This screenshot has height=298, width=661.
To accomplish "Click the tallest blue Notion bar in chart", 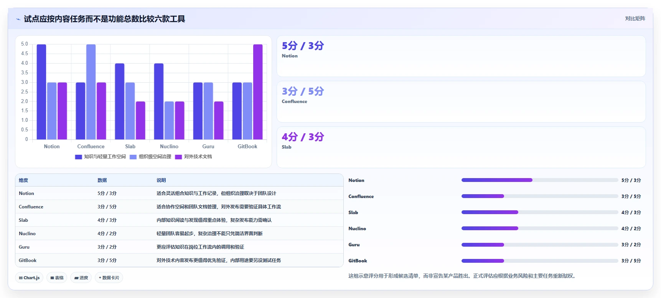I will click(x=41, y=92).
